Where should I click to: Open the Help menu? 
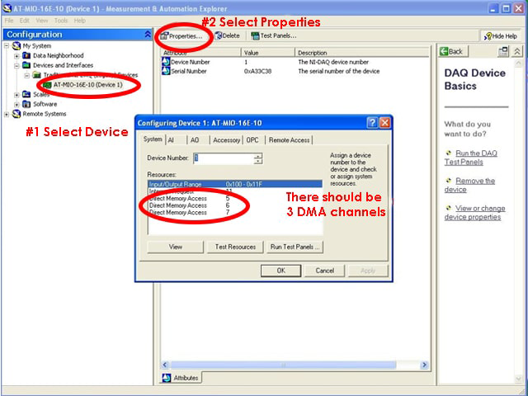click(x=80, y=21)
